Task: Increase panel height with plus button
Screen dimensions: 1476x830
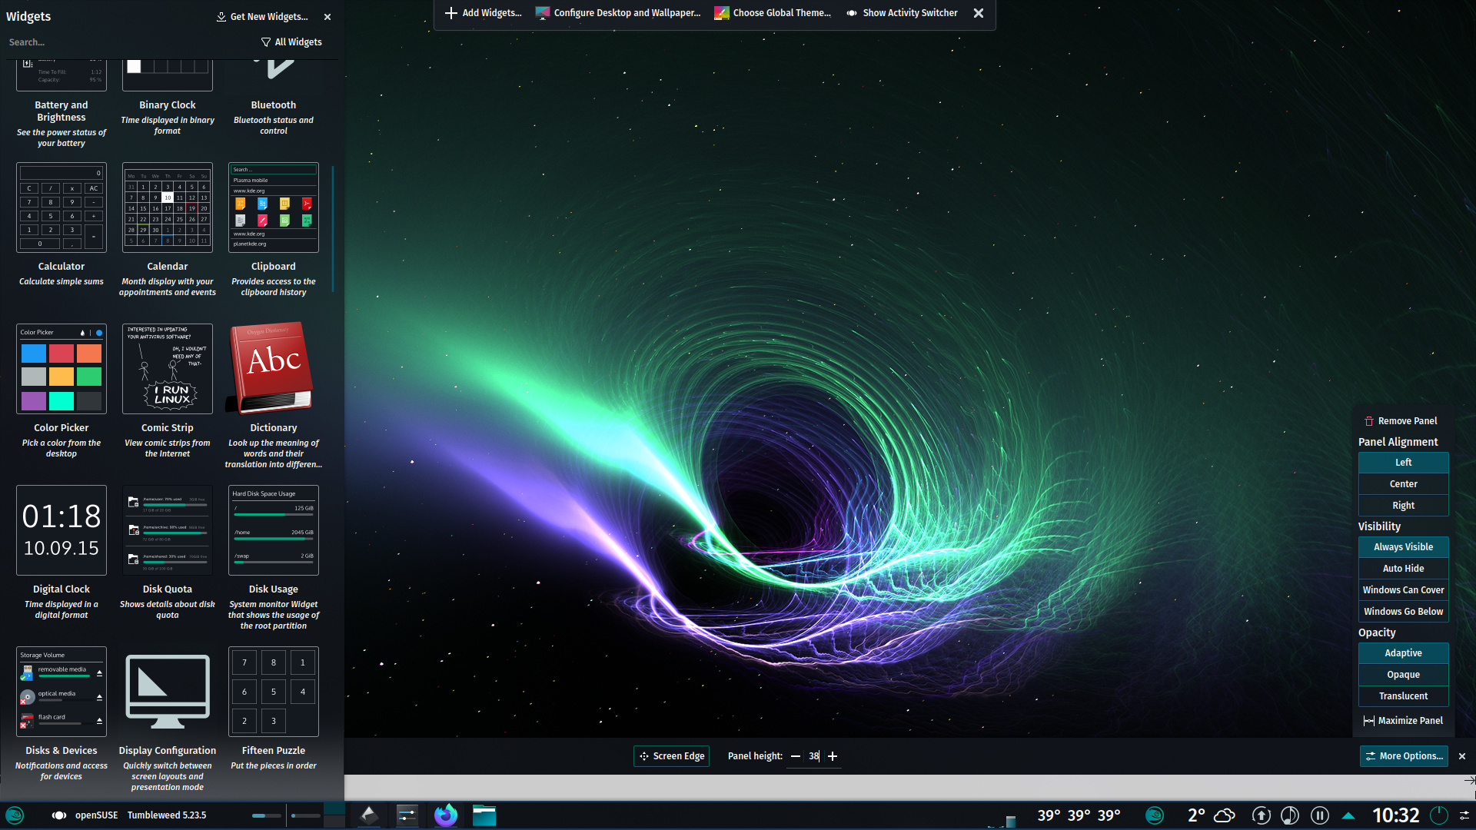Action: click(833, 756)
